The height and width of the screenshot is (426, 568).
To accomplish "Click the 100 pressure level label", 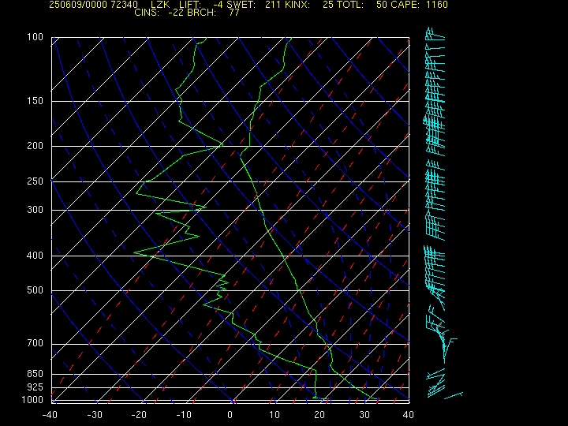I will pyautogui.click(x=35, y=37).
